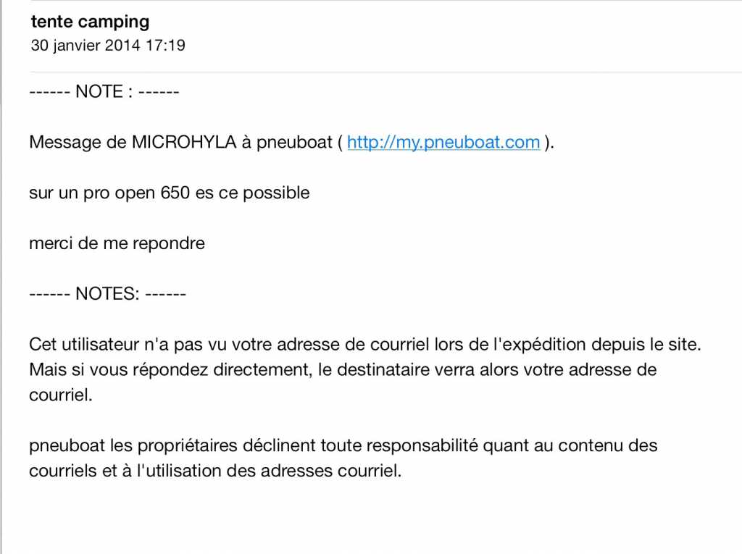Click the word 'directement'
Viewport: 742px width, 554px height.
(262, 369)
